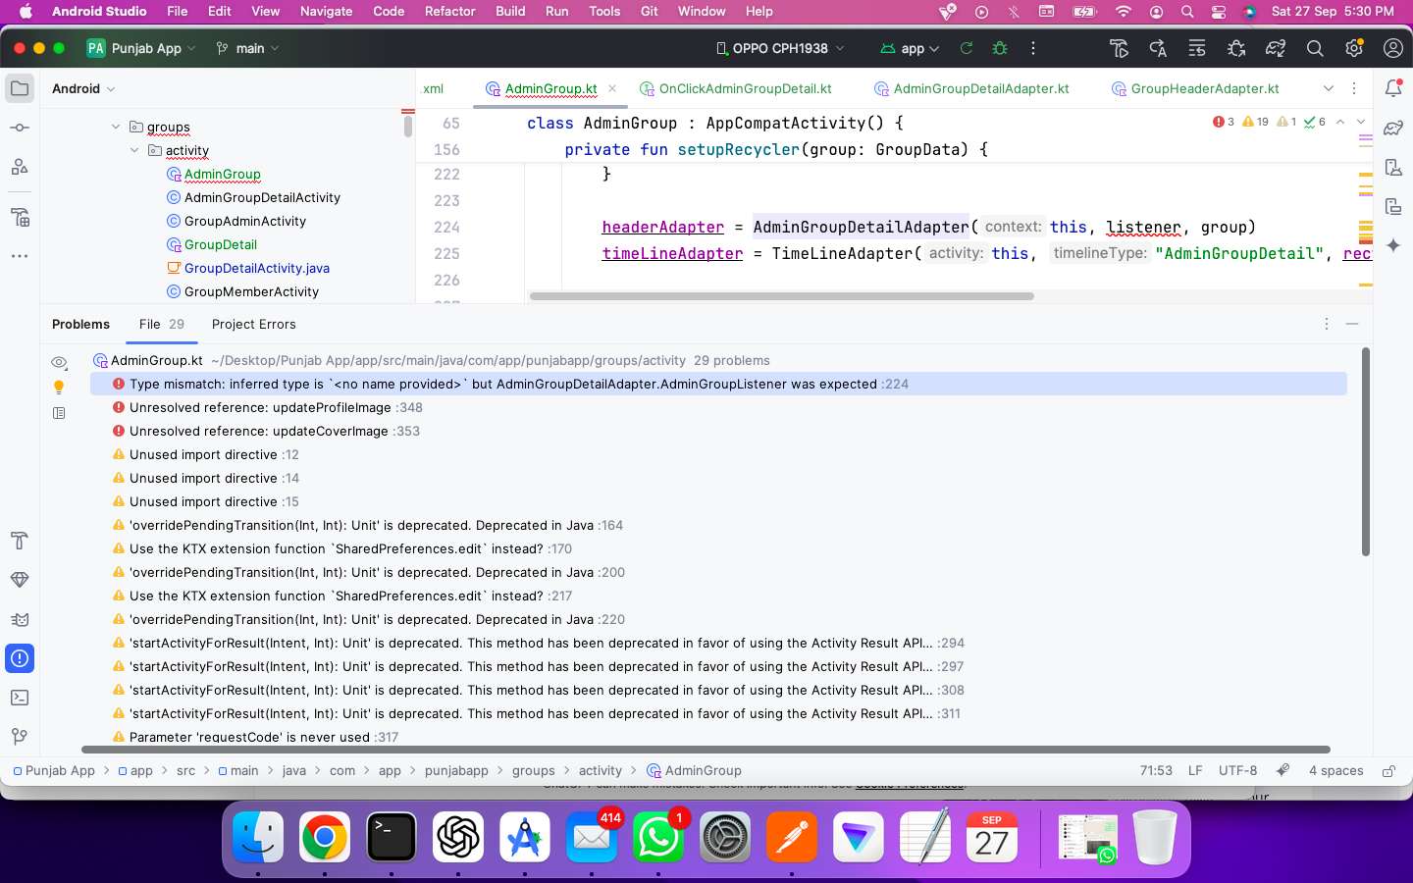The width and height of the screenshot is (1413, 883).
Task: Open GroupDetailActivity.java in project tree
Action: point(247,268)
